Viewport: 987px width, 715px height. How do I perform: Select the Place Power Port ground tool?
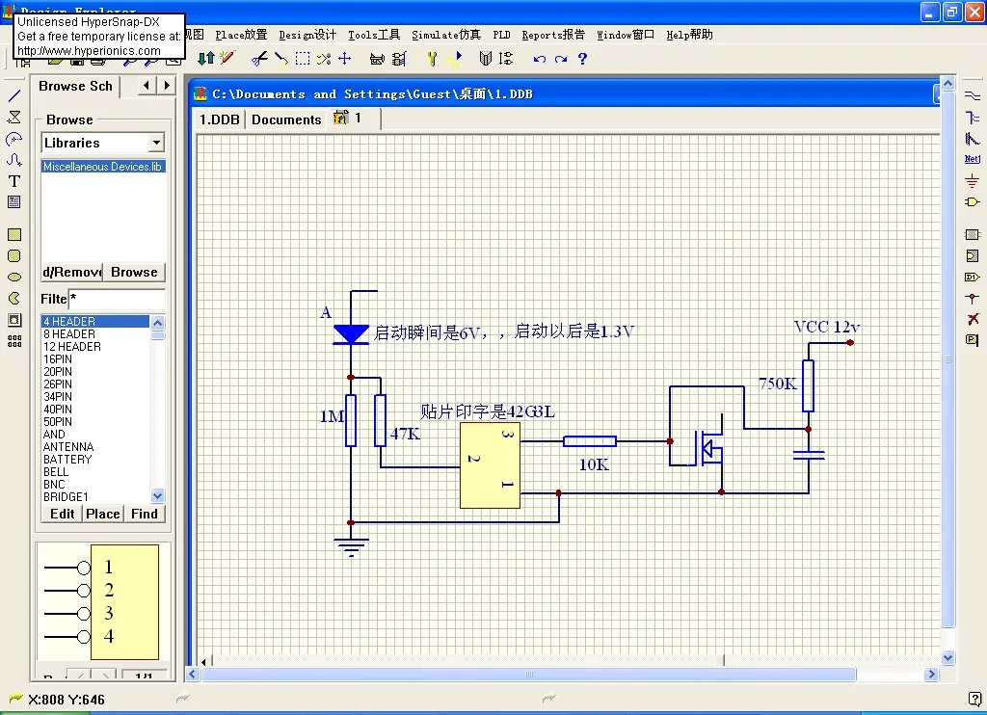(973, 181)
